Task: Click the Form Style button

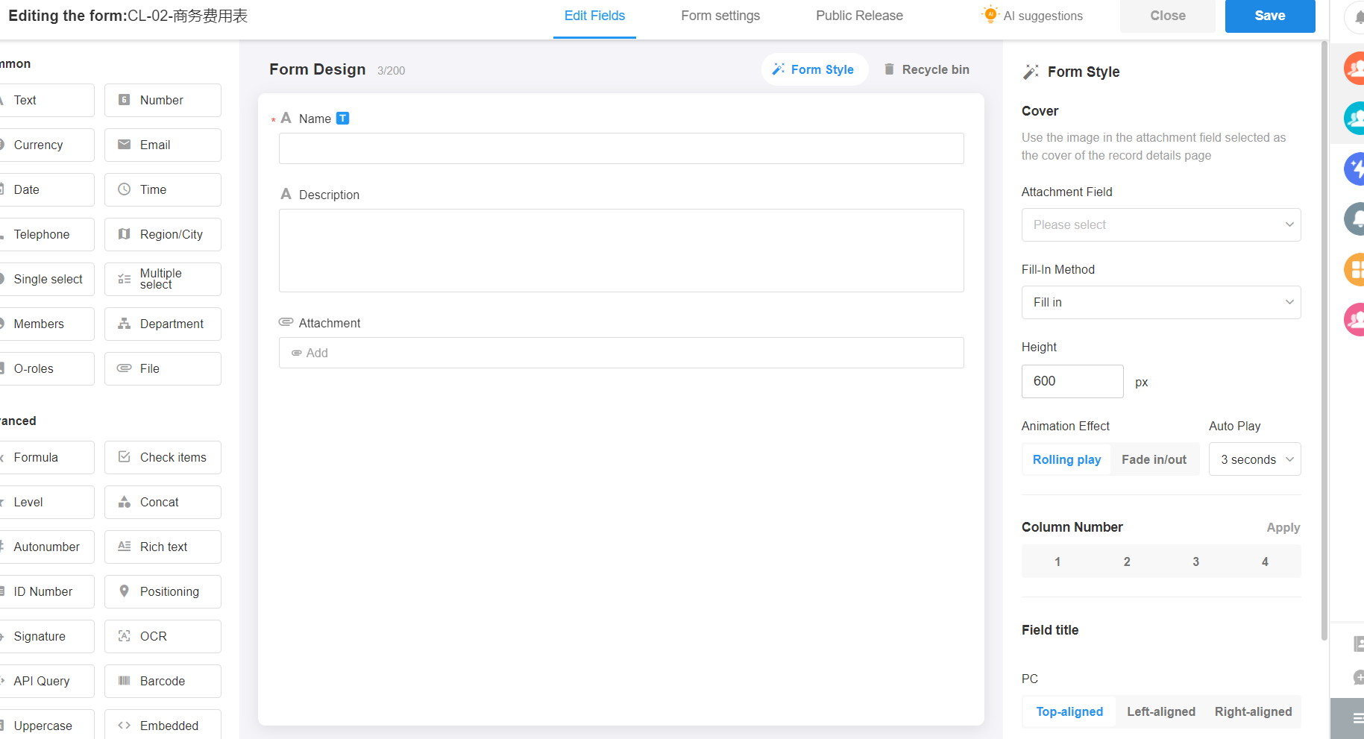Action: 814,69
